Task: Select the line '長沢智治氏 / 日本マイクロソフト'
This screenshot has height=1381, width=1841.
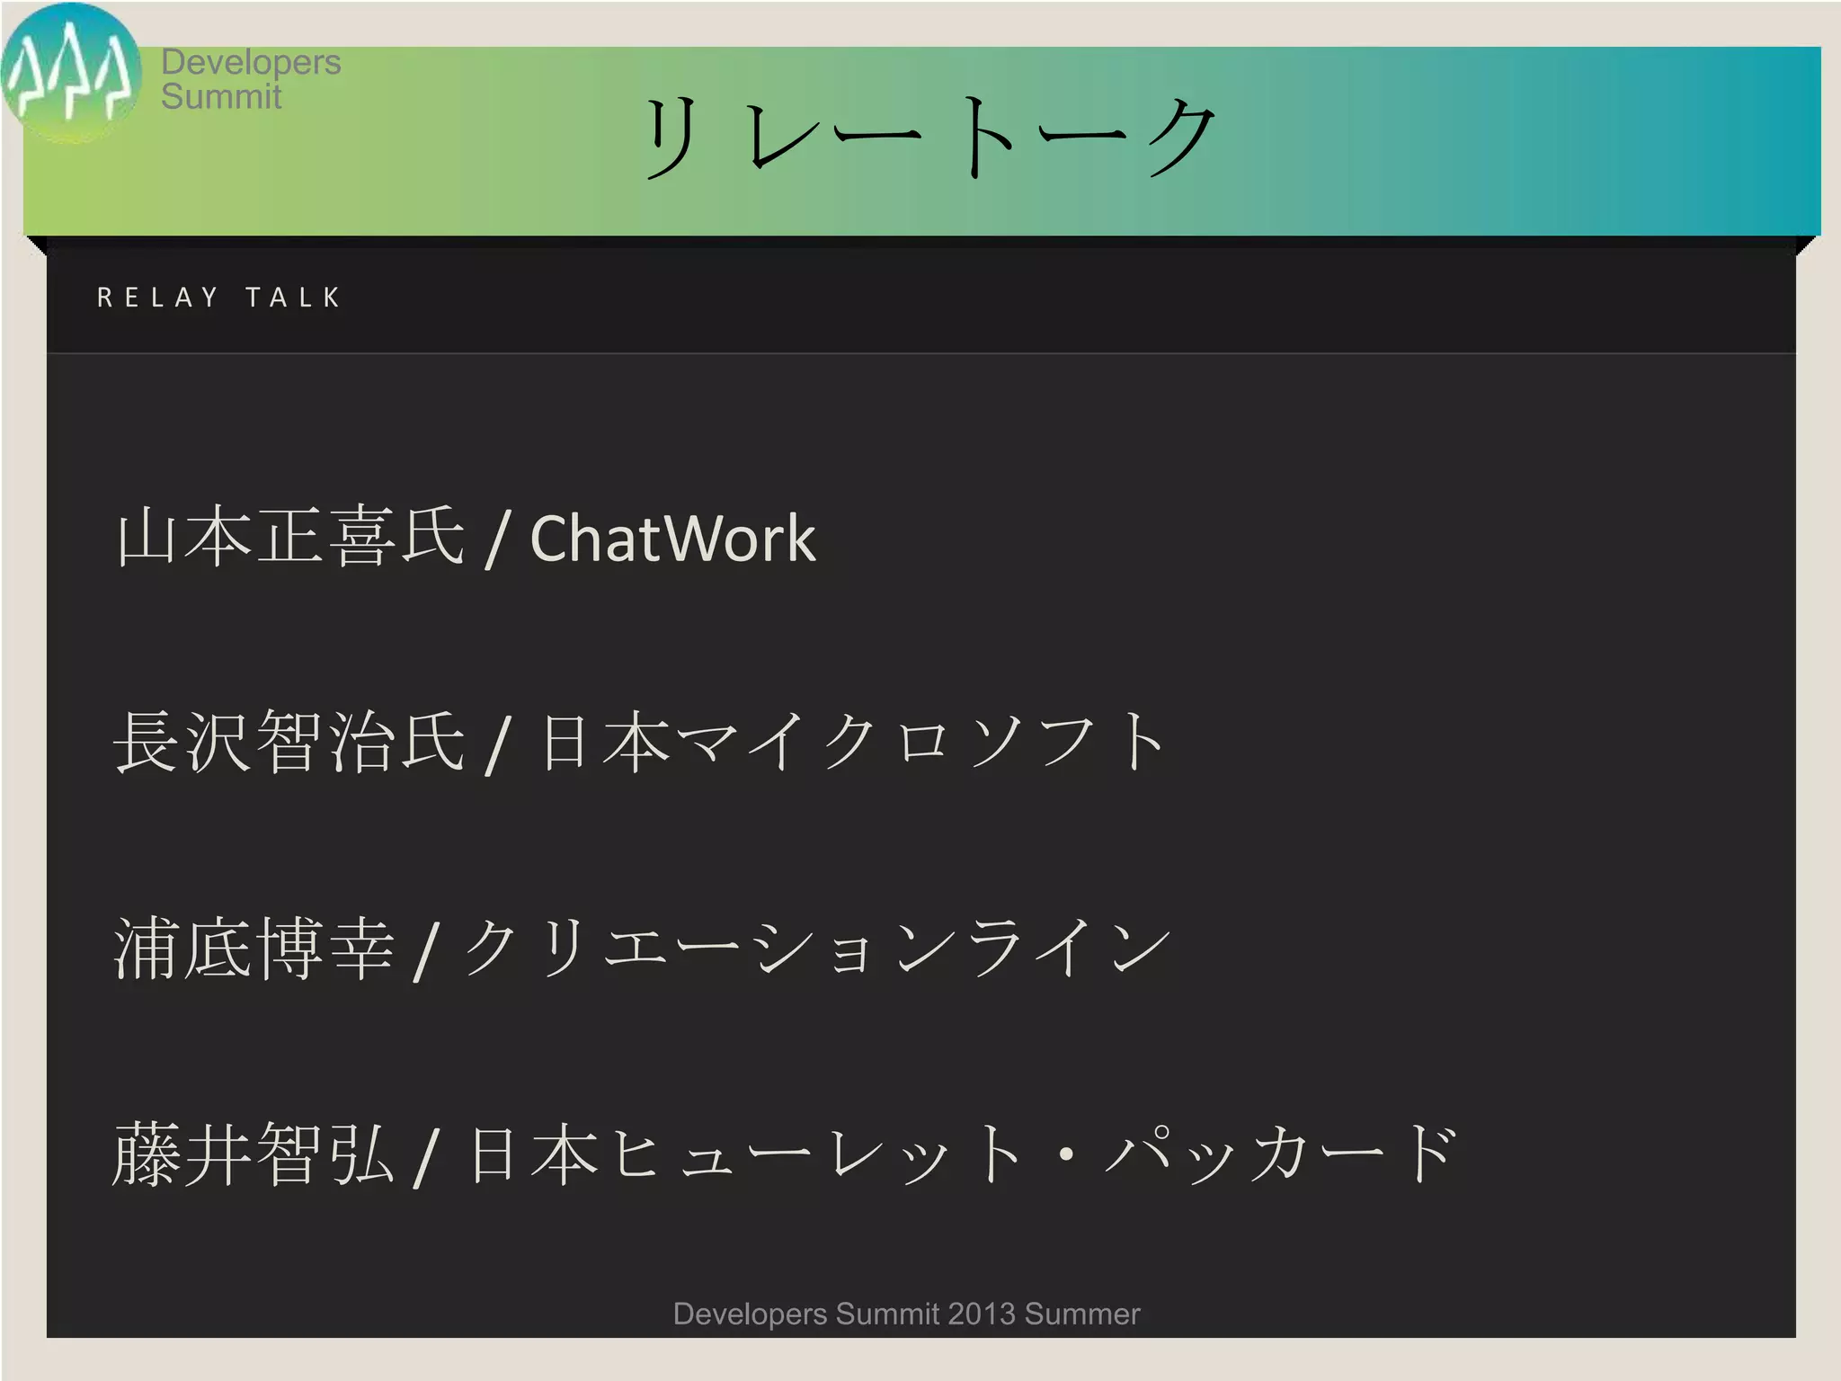Action: pos(641,743)
